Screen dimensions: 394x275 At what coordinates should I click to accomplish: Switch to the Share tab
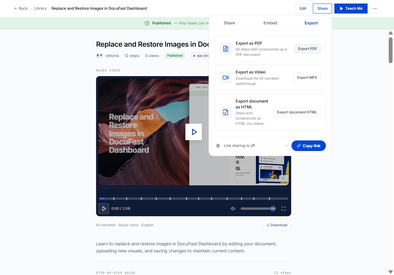pyautogui.click(x=229, y=23)
